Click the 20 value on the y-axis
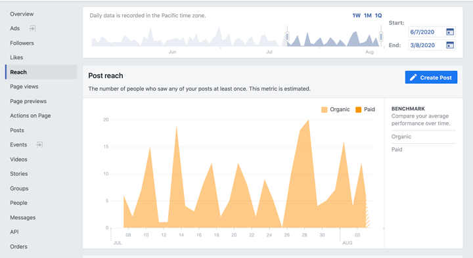473x258 pixels. 106,119
